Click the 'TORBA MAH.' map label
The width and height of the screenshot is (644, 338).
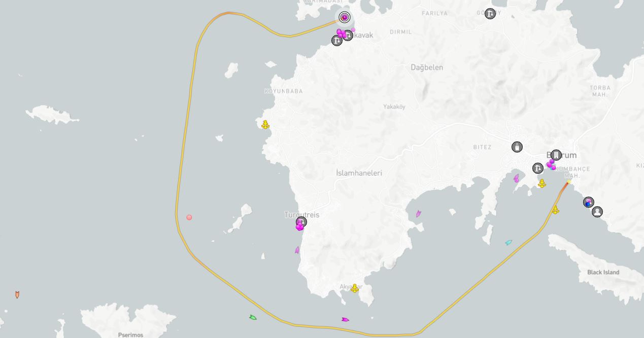[x=600, y=91]
